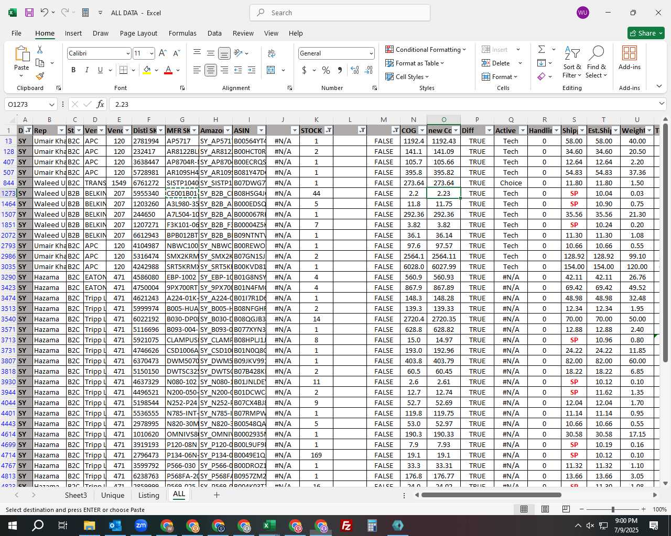Open the font size 11 dropdown
671x536 pixels.
[x=151, y=53]
